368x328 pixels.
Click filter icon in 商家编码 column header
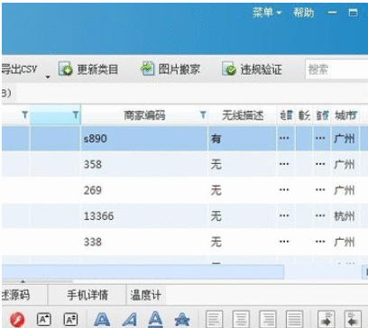pos(203,114)
